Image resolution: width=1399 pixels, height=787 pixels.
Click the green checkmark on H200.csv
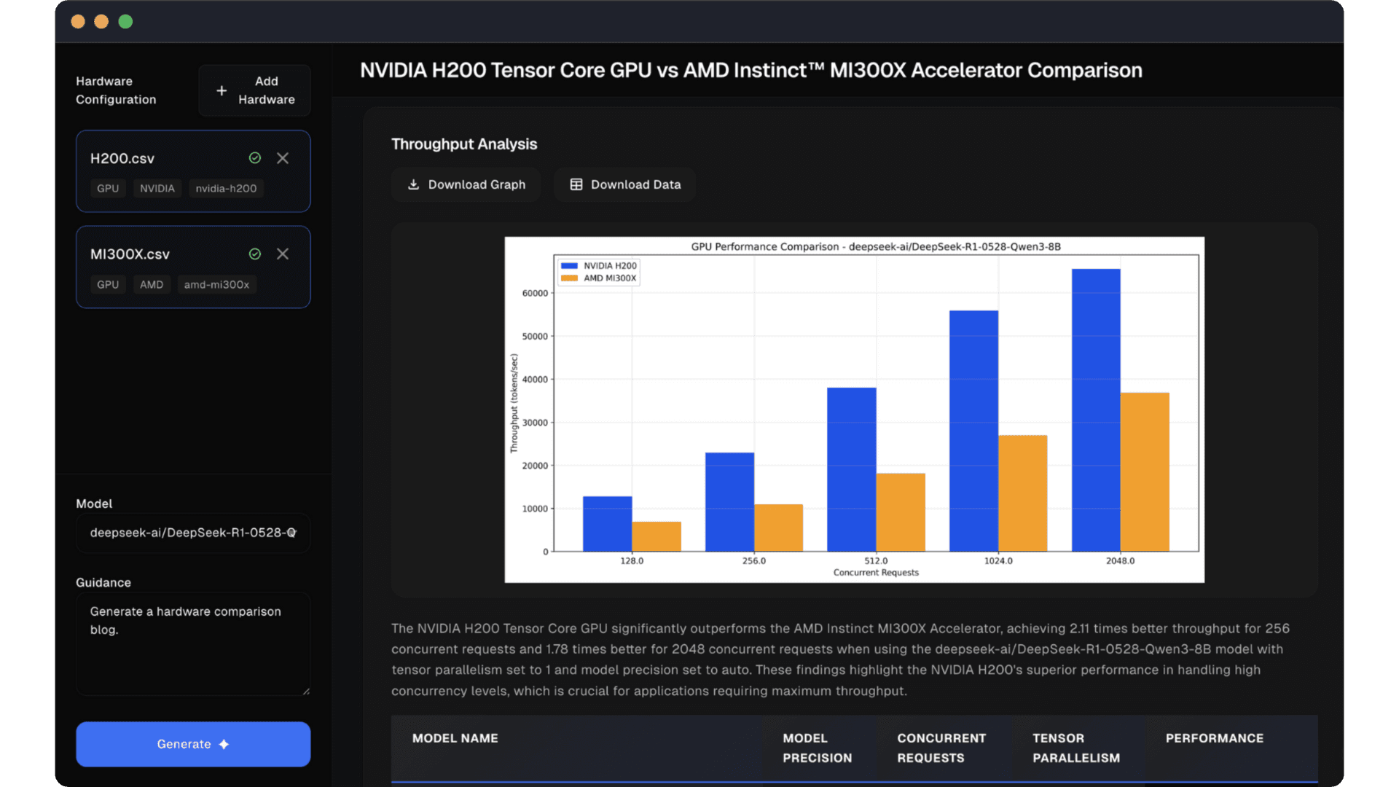(255, 158)
